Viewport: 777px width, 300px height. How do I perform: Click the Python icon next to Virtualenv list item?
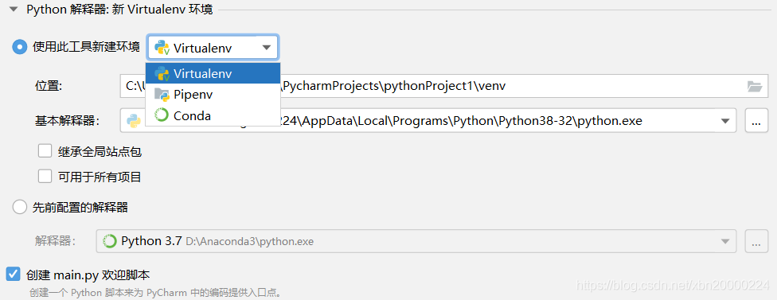162,74
